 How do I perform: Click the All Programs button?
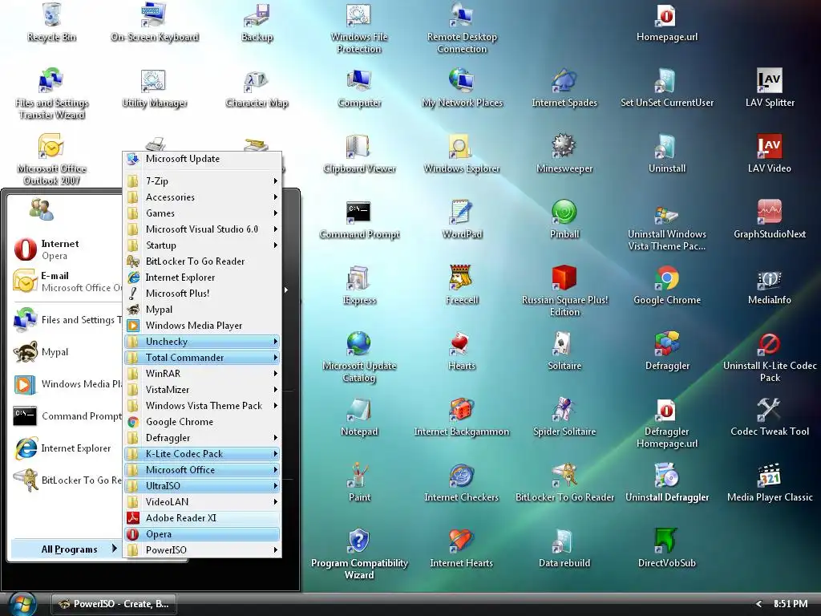point(67,549)
